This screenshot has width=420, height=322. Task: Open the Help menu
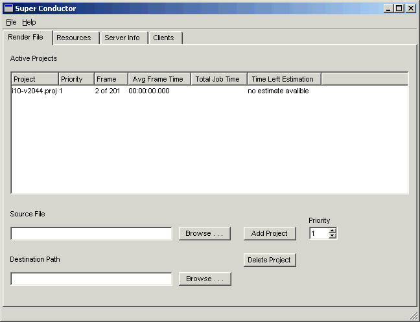point(29,22)
